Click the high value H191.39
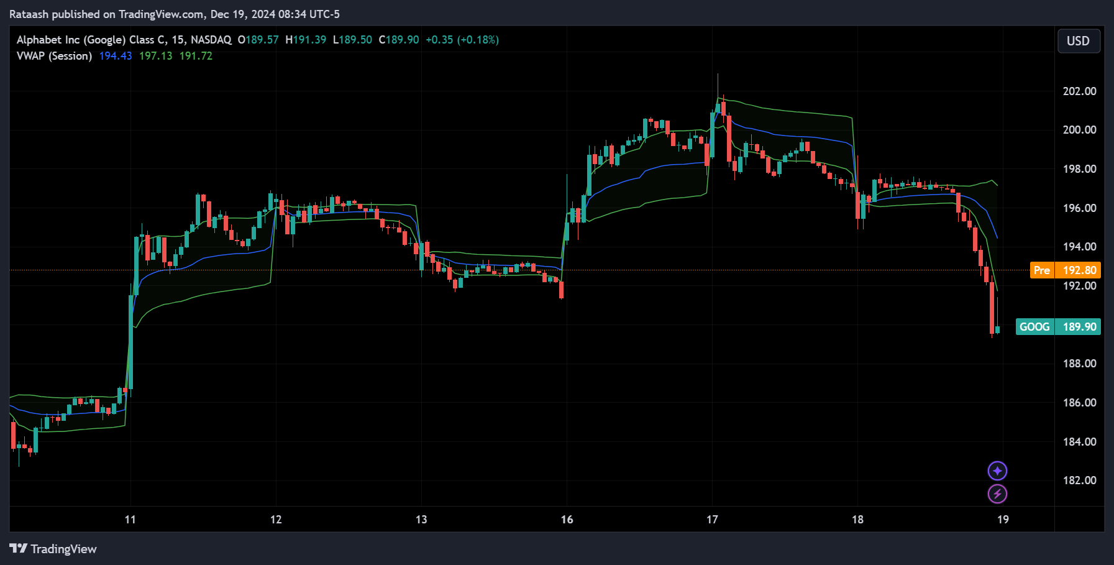Viewport: 1114px width, 565px height. click(306, 40)
